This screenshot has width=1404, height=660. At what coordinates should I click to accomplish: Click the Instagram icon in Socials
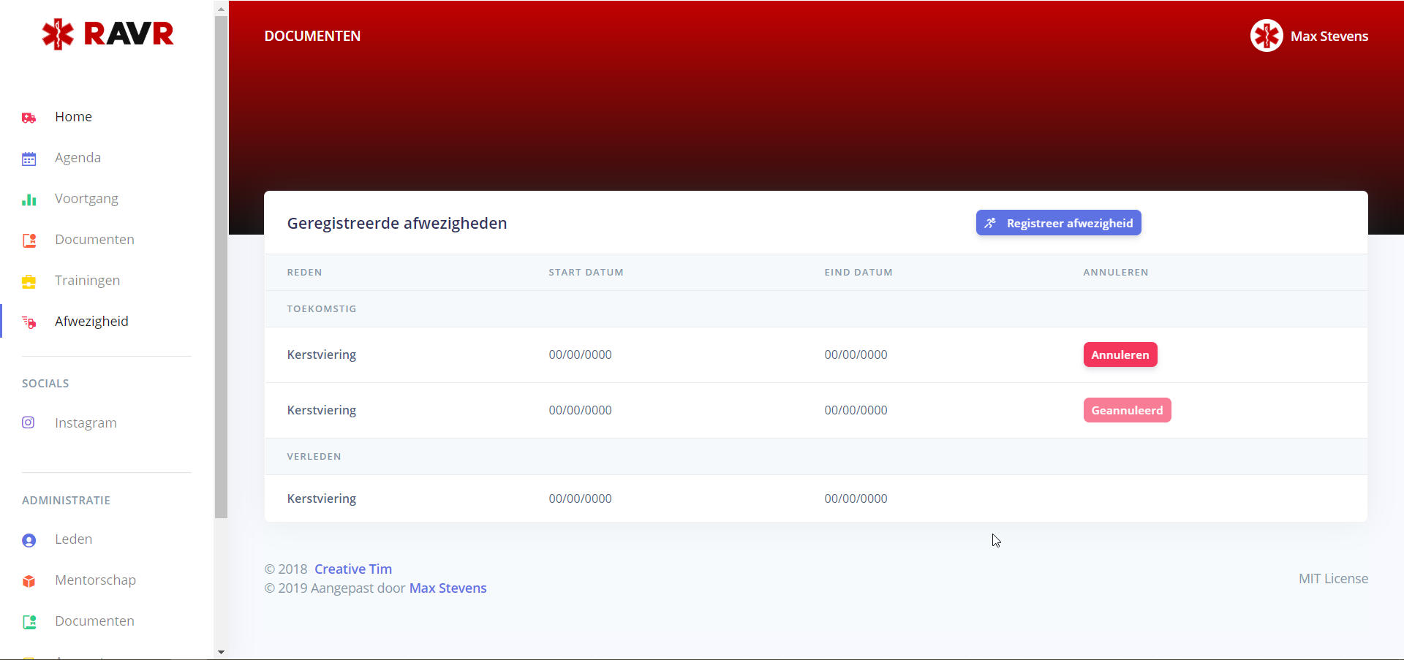(29, 422)
